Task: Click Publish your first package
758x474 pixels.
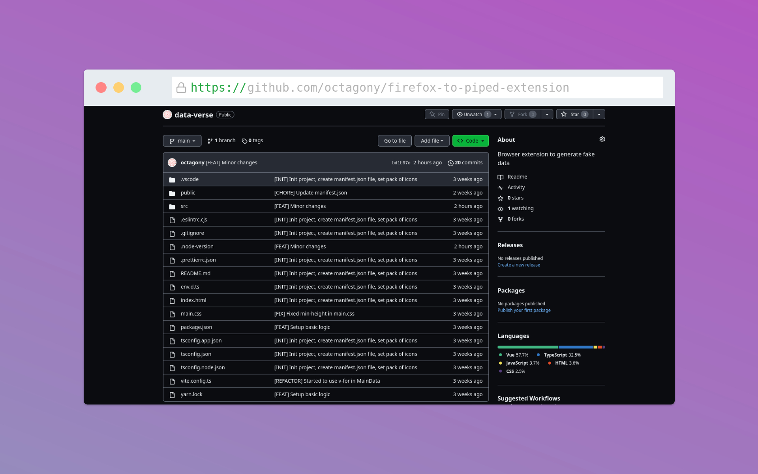Action: point(524,310)
